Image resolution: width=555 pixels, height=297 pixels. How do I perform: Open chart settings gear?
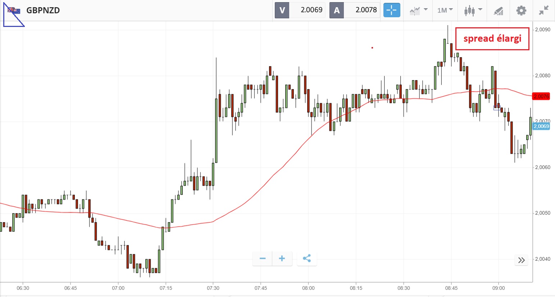tap(521, 10)
